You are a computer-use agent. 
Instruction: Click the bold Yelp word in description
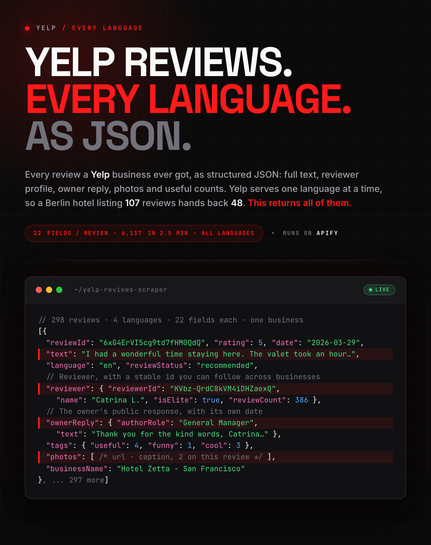100,175
